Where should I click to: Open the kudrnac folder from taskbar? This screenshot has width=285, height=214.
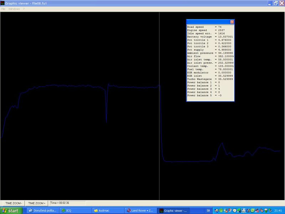pos(108,211)
